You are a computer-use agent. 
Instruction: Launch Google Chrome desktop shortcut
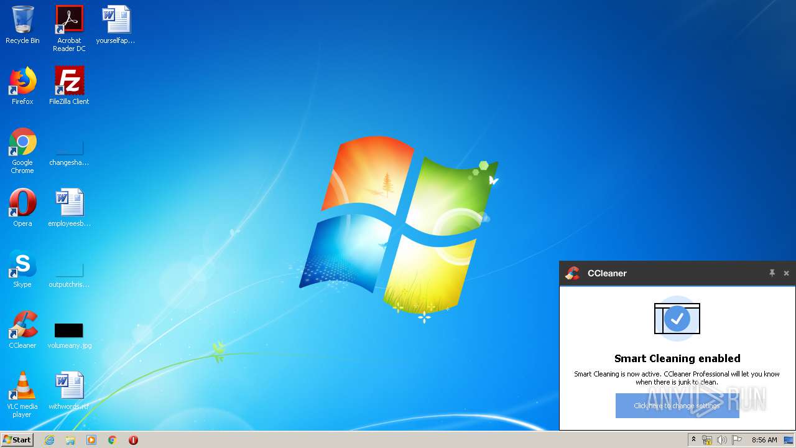click(x=22, y=151)
